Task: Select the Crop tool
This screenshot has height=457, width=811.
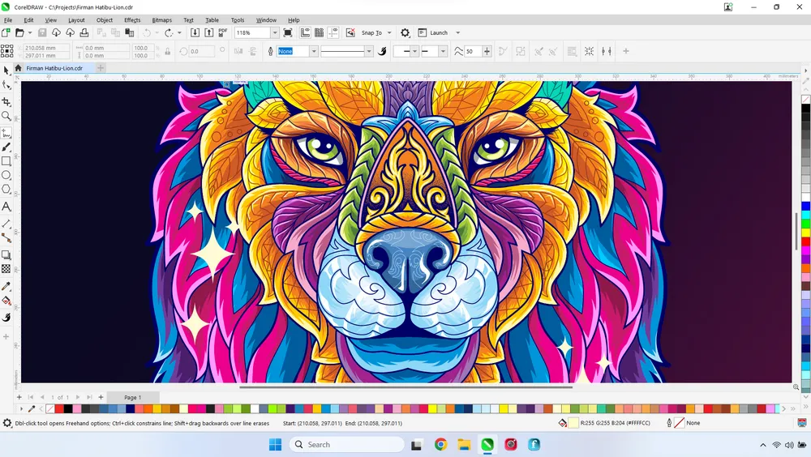Action: coord(6,102)
